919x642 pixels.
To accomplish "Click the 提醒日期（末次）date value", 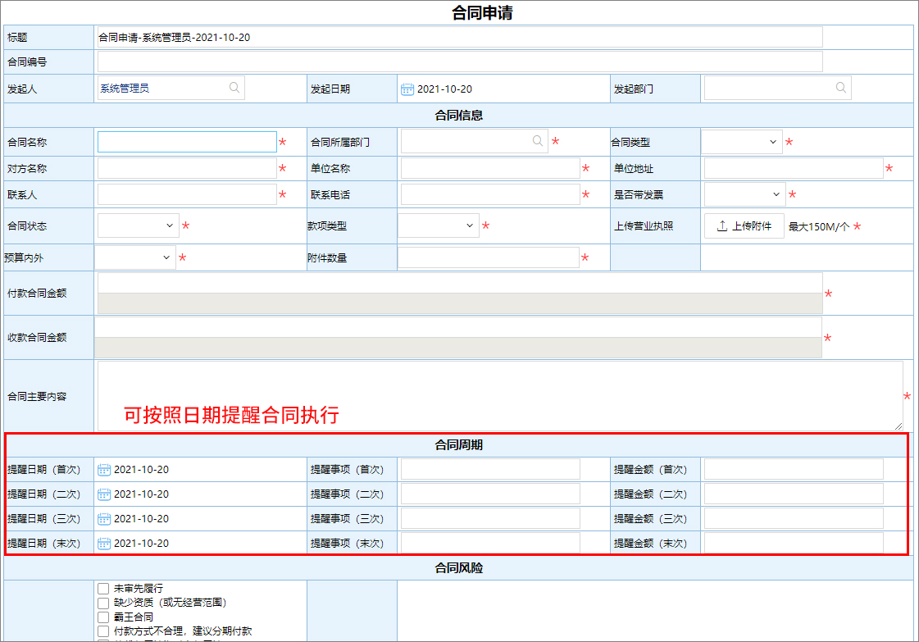I will pos(141,544).
